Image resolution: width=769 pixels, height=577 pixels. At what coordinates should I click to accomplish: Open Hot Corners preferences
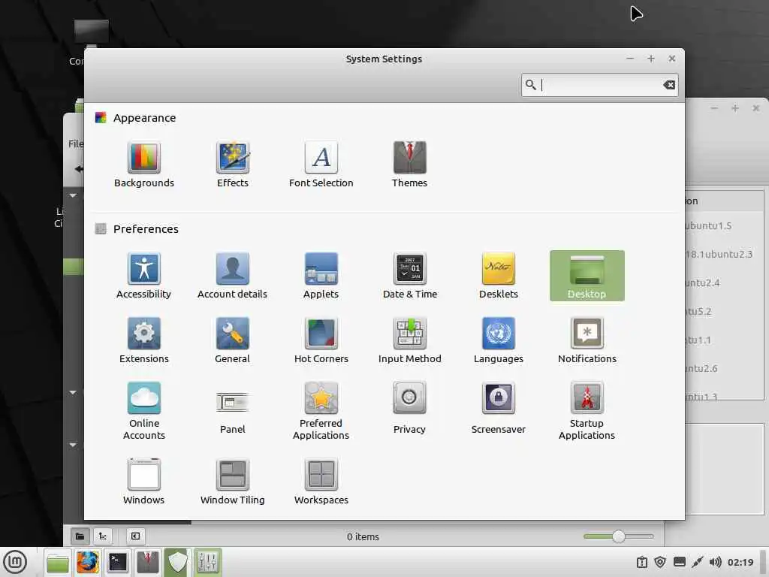pos(321,340)
